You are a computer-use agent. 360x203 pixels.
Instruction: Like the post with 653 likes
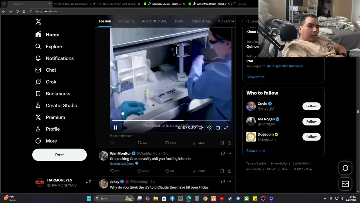pyautogui.click(x=170, y=143)
